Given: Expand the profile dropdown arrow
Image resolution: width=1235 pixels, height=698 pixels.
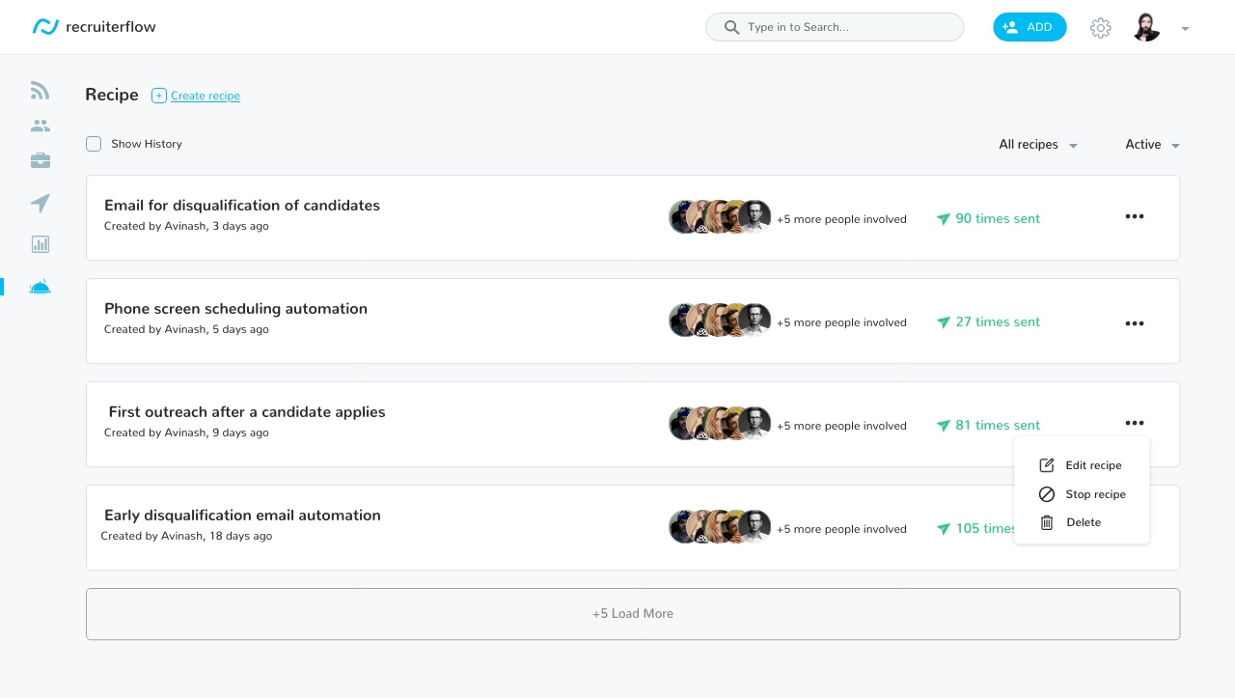Looking at the screenshot, I should coord(1185,29).
